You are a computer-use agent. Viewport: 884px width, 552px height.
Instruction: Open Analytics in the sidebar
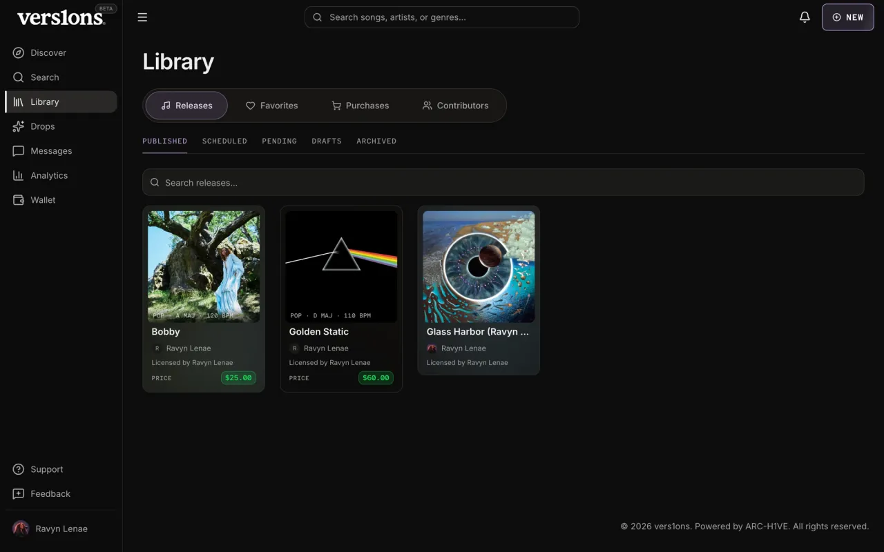click(61, 175)
